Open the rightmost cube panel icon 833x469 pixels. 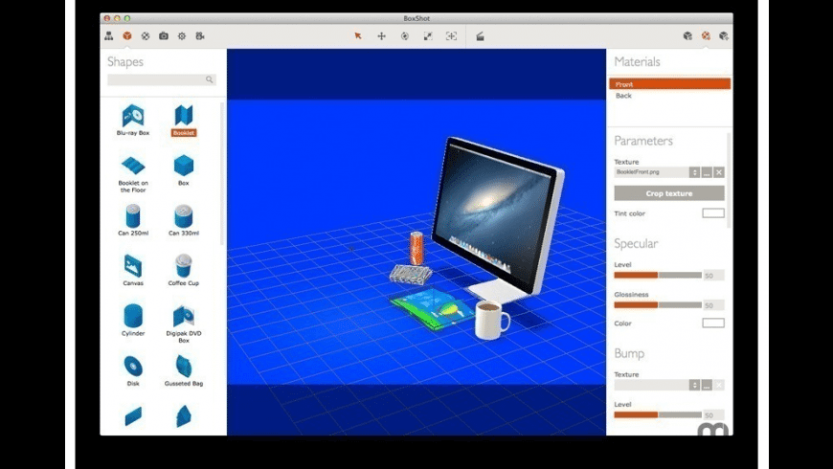tap(724, 36)
